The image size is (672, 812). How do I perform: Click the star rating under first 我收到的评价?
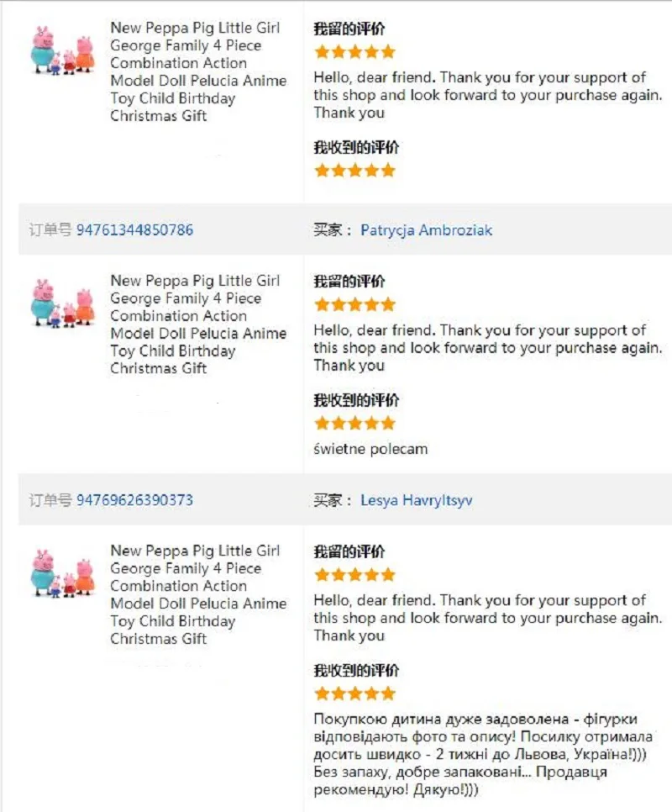tap(354, 171)
